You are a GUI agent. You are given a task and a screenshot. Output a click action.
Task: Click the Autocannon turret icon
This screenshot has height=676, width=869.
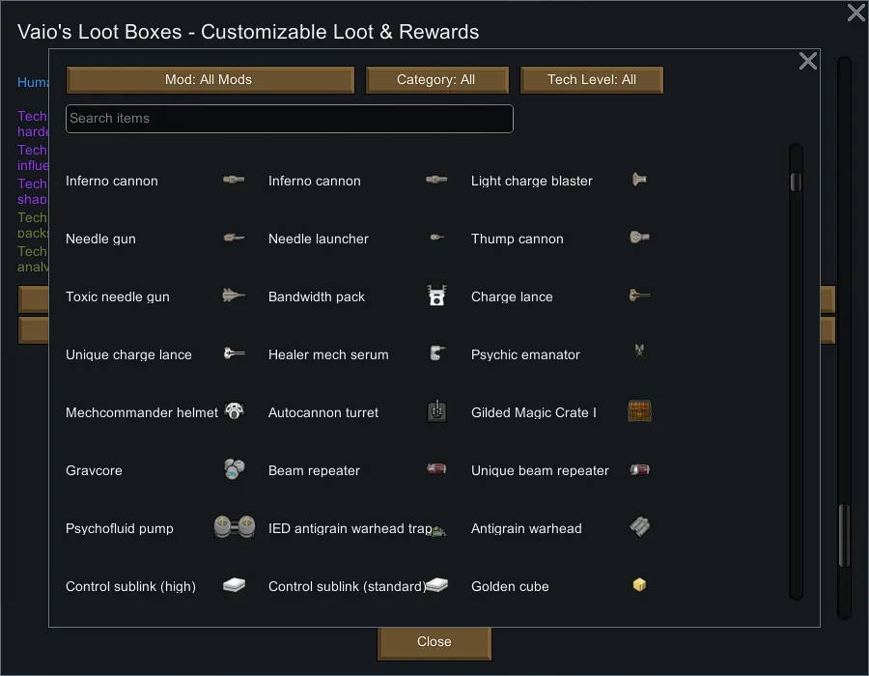click(436, 411)
